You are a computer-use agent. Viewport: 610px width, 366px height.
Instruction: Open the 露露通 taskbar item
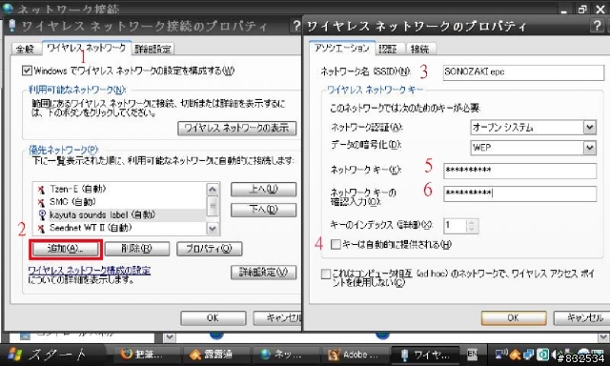216,355
